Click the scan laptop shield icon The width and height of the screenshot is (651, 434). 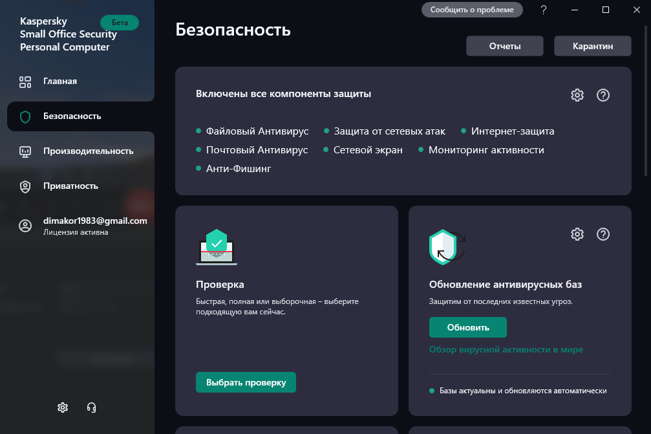pyautogui.click(x=217, y=247)
